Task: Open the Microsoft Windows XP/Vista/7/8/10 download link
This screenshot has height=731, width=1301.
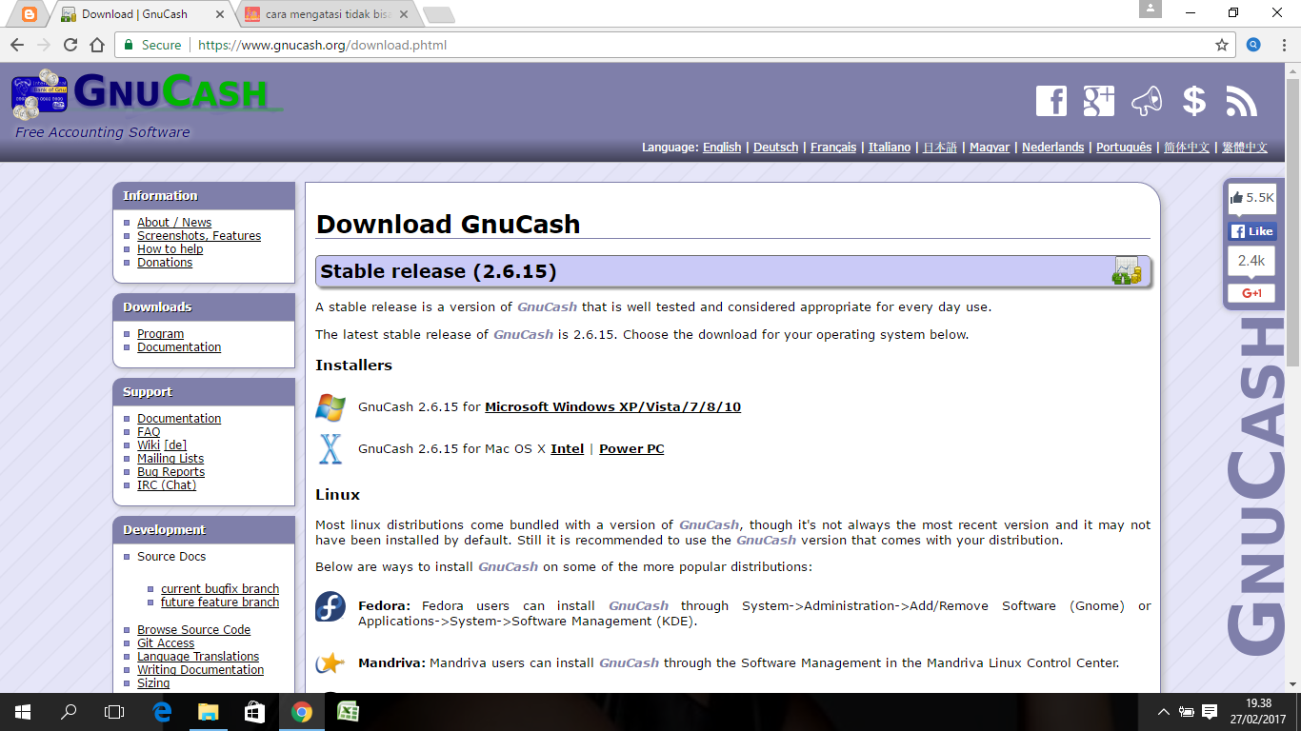Action: pyautogui.click(x=613, y=406)
